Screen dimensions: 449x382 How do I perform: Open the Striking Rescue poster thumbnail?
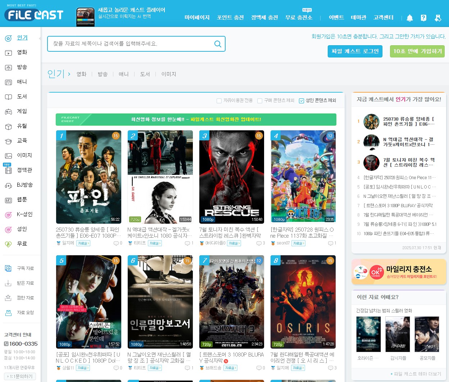click(232, 177)
